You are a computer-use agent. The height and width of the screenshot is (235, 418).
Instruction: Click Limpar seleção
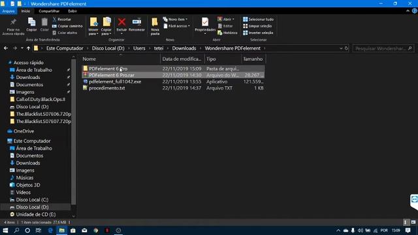click(257, 26)
